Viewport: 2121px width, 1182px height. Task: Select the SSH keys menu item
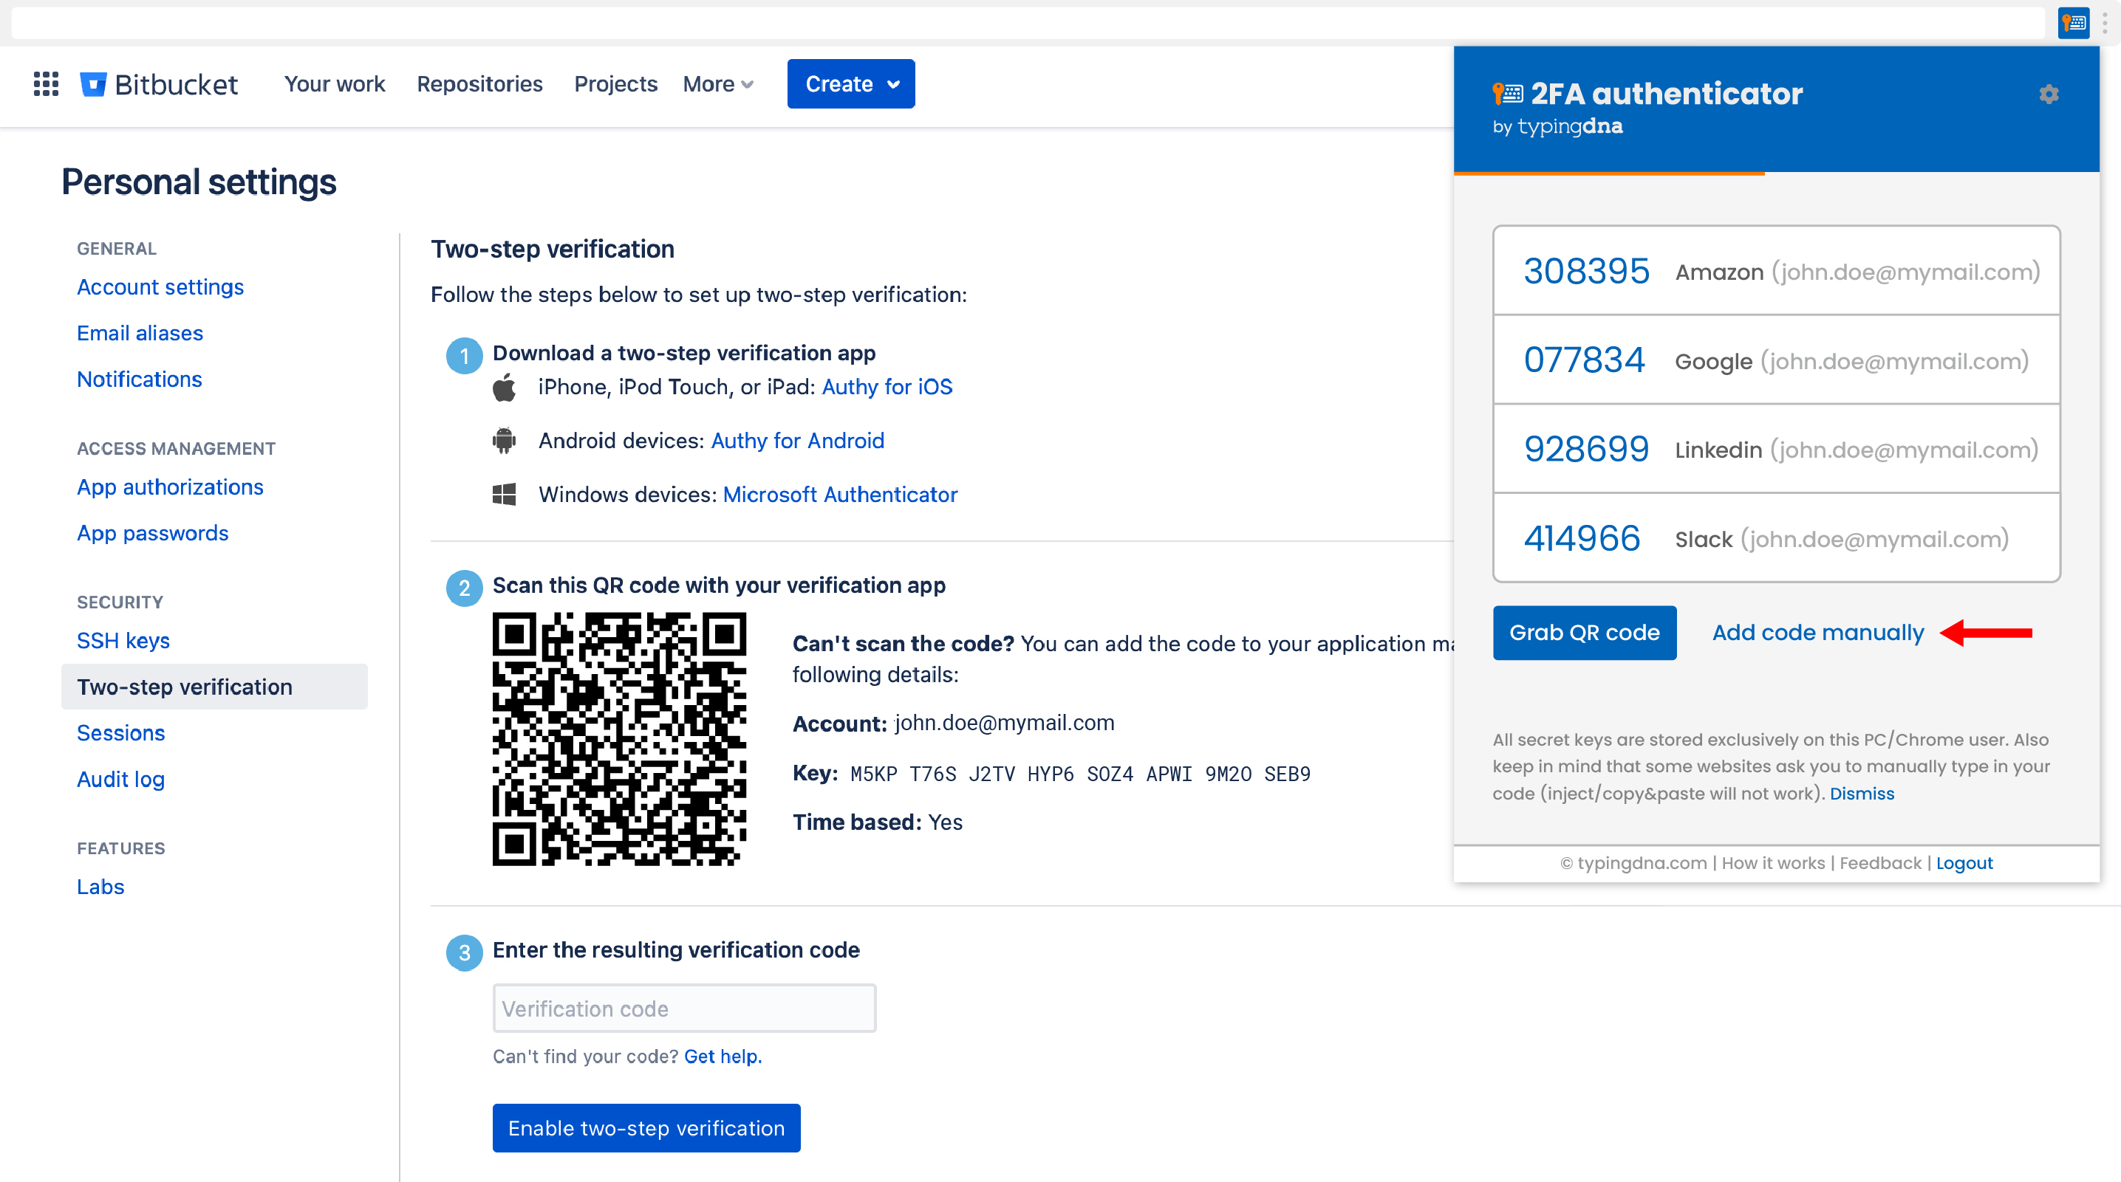(x=121, y=641)
